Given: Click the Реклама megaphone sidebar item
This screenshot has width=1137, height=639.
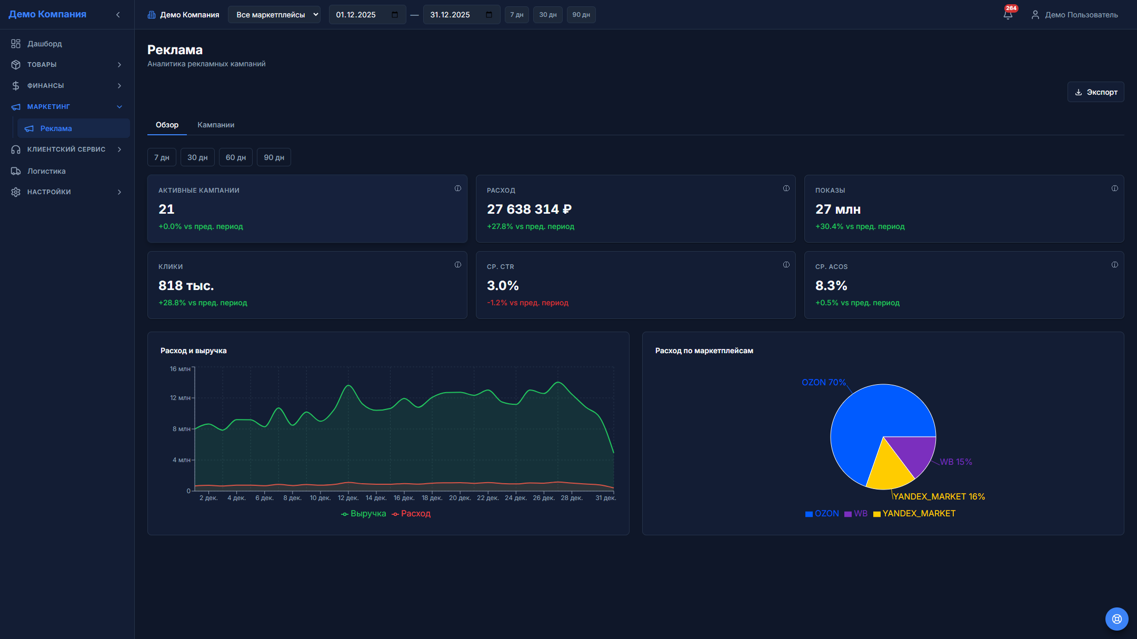Looking at the screenshot, I should (x=74, y=128).
